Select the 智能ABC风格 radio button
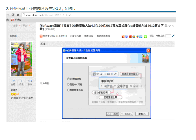 point(68,84)
